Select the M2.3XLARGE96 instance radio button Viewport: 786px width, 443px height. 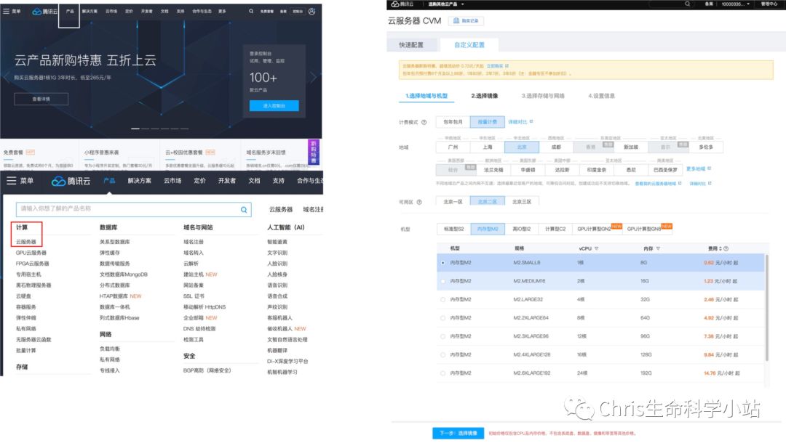[442, 336]
